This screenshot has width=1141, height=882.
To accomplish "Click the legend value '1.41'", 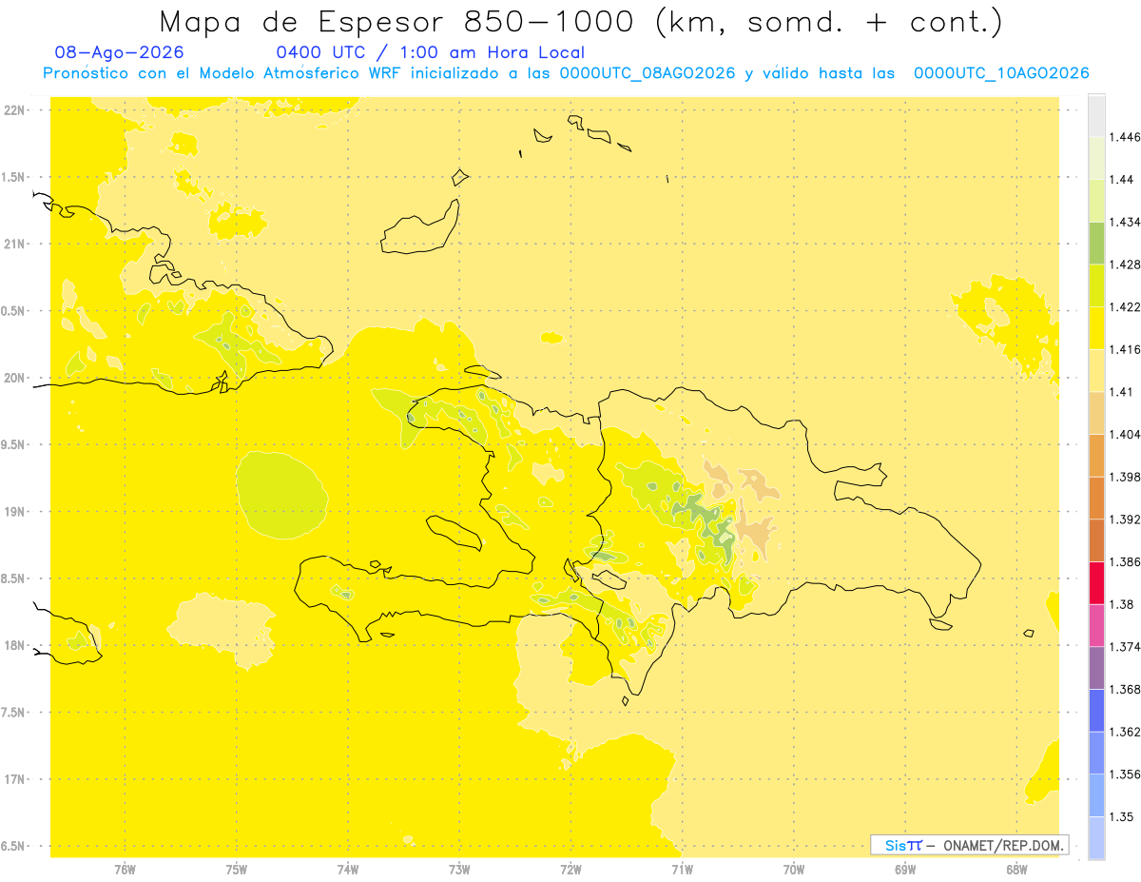I will pyautogui.click(x=1121, y=392).
